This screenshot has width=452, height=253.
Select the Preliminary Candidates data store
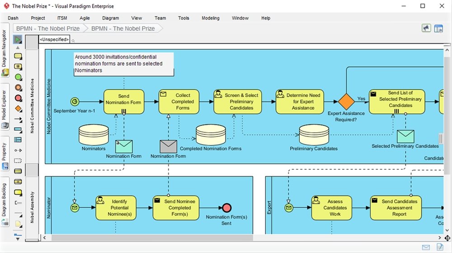point(314,135)
